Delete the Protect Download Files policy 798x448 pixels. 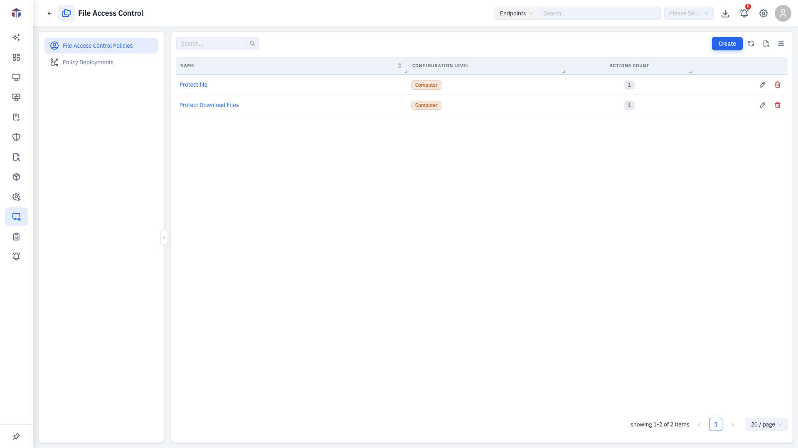pyautogui.click(x=778, y=105)
